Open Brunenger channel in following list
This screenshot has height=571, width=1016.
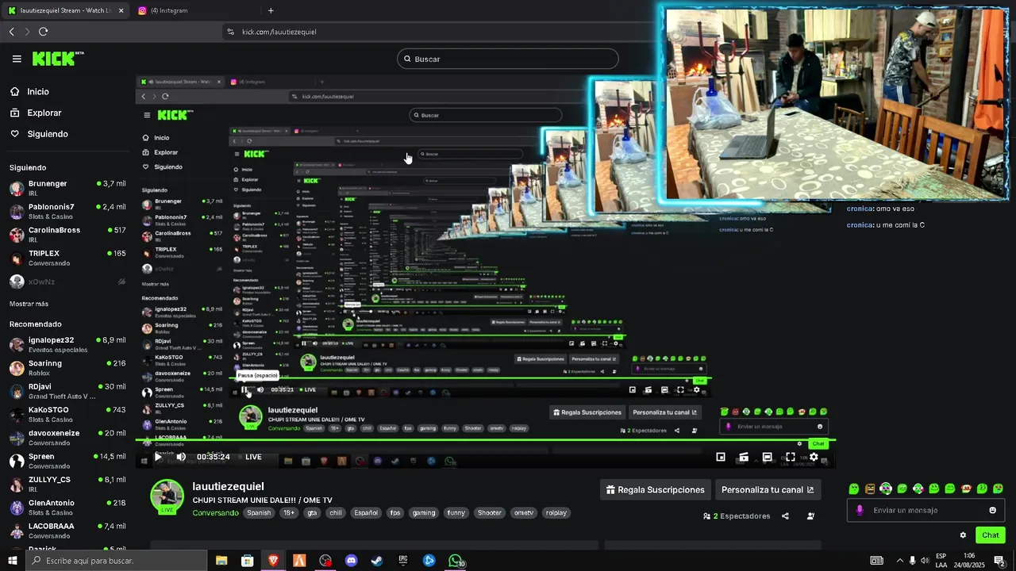67,188
